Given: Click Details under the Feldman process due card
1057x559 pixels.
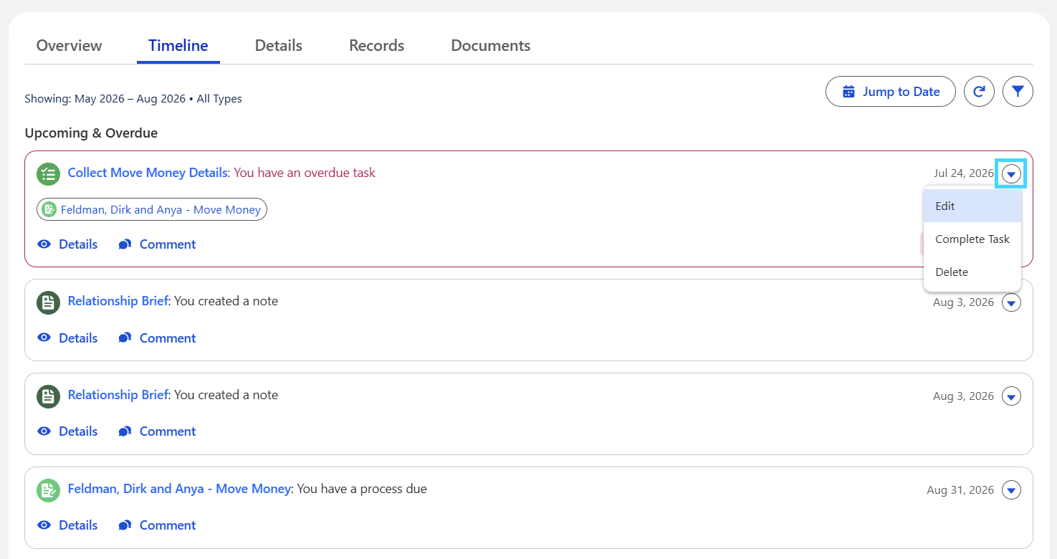Looking at the screenshot, I should tap(67, 525).
